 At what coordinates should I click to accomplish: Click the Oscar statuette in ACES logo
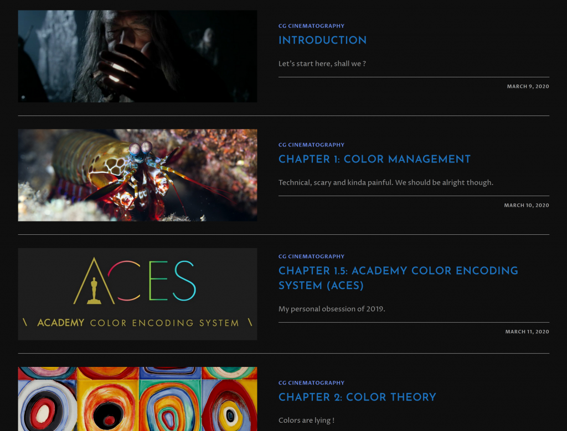point(94,291)
